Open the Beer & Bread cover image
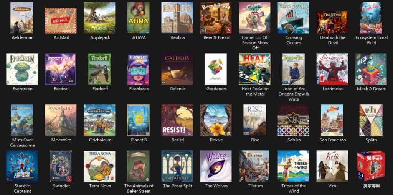 (x=216, y=18)
